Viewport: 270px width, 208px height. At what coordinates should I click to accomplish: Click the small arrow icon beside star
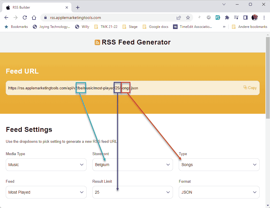(x=199, y=17)
